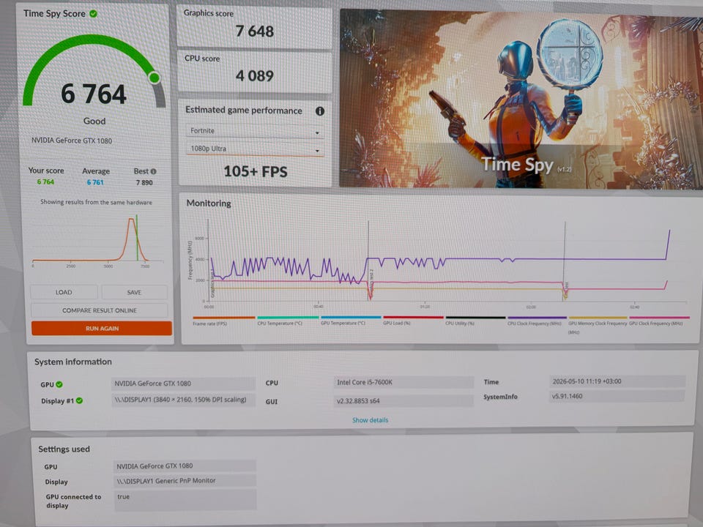Click the green check next to GPU
The width and height of the screenshot is (703, 527).
click(59, 384)
